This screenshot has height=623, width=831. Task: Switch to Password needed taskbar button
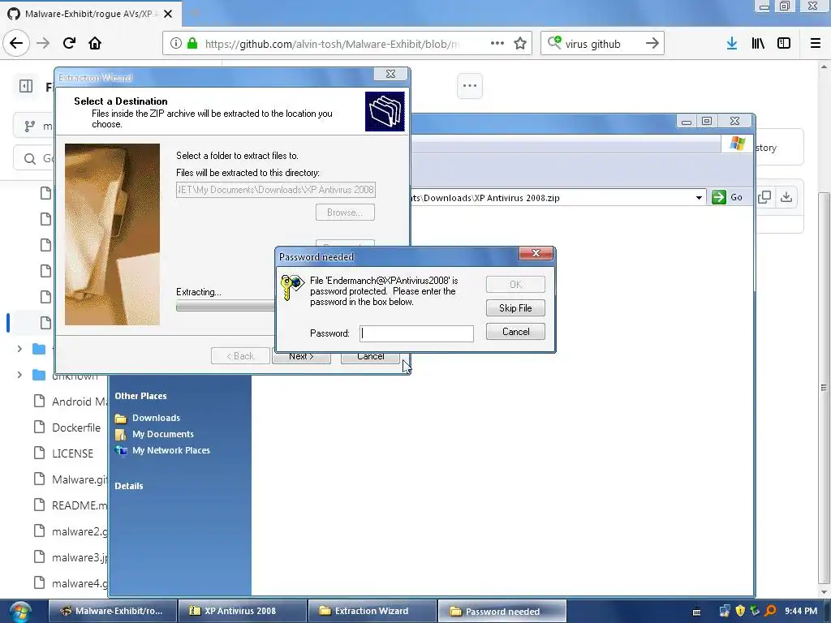502,611
